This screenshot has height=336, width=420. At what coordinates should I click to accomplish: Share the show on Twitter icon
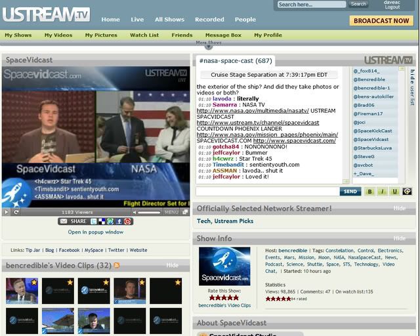click(93, 221)
